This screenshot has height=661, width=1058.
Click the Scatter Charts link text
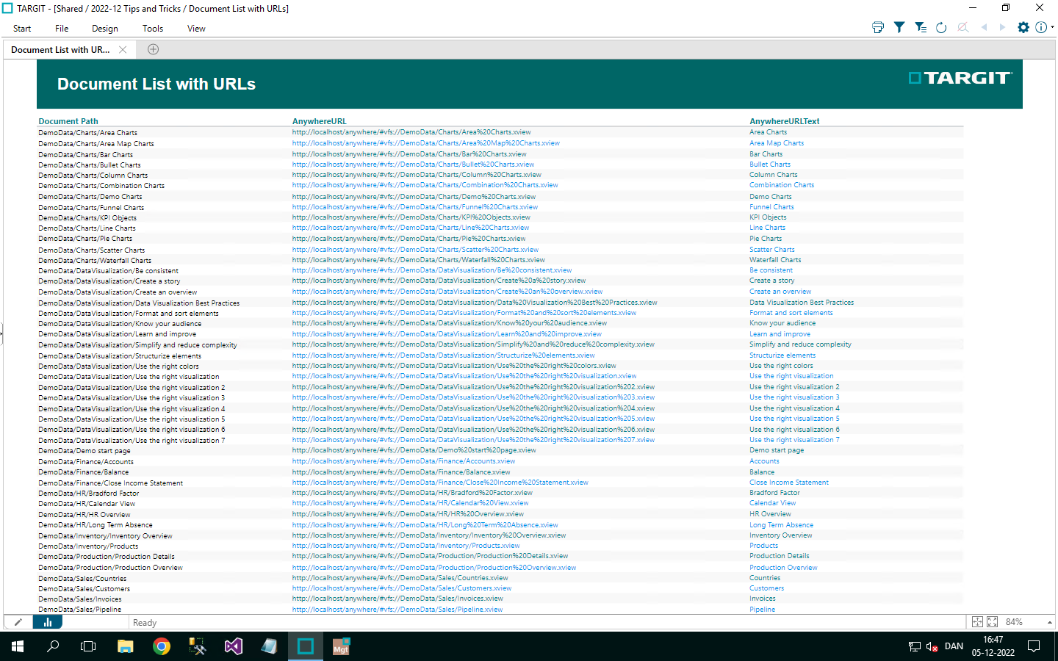click(772, 250)
